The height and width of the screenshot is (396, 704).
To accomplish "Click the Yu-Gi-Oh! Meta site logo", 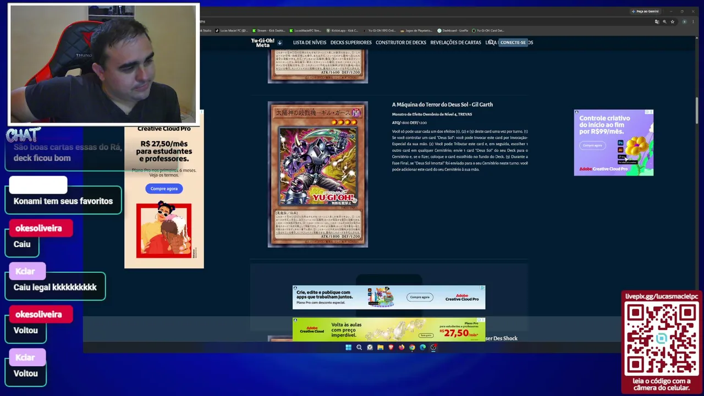I will (262, 42).
